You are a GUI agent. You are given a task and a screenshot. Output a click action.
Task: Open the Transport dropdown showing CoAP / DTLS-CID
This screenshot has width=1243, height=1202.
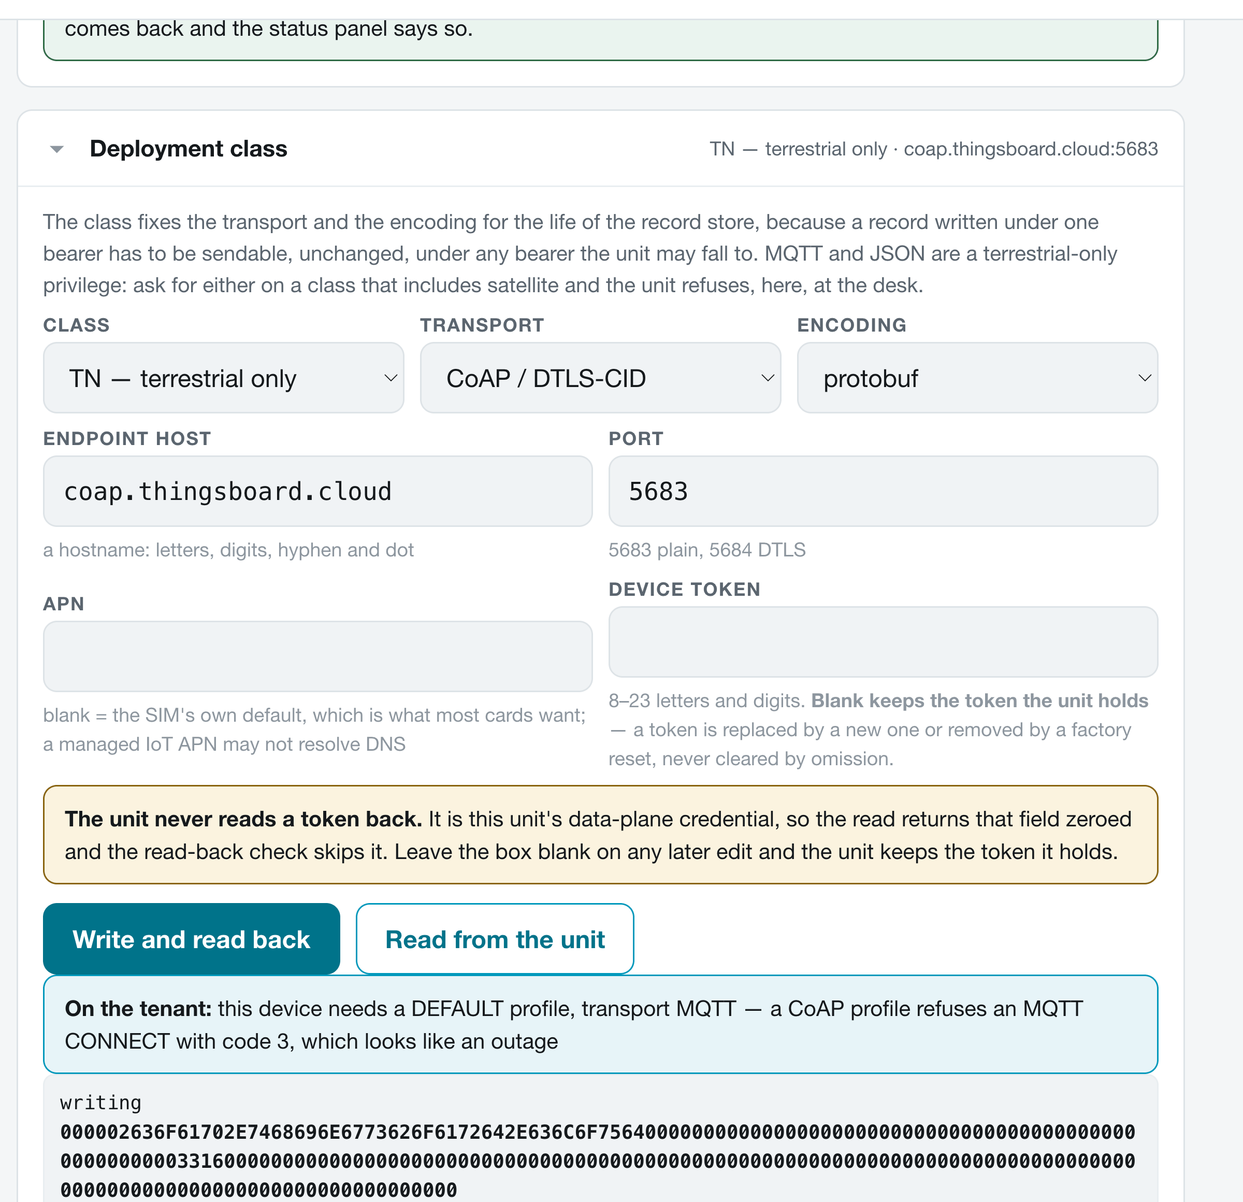[600, 378]
